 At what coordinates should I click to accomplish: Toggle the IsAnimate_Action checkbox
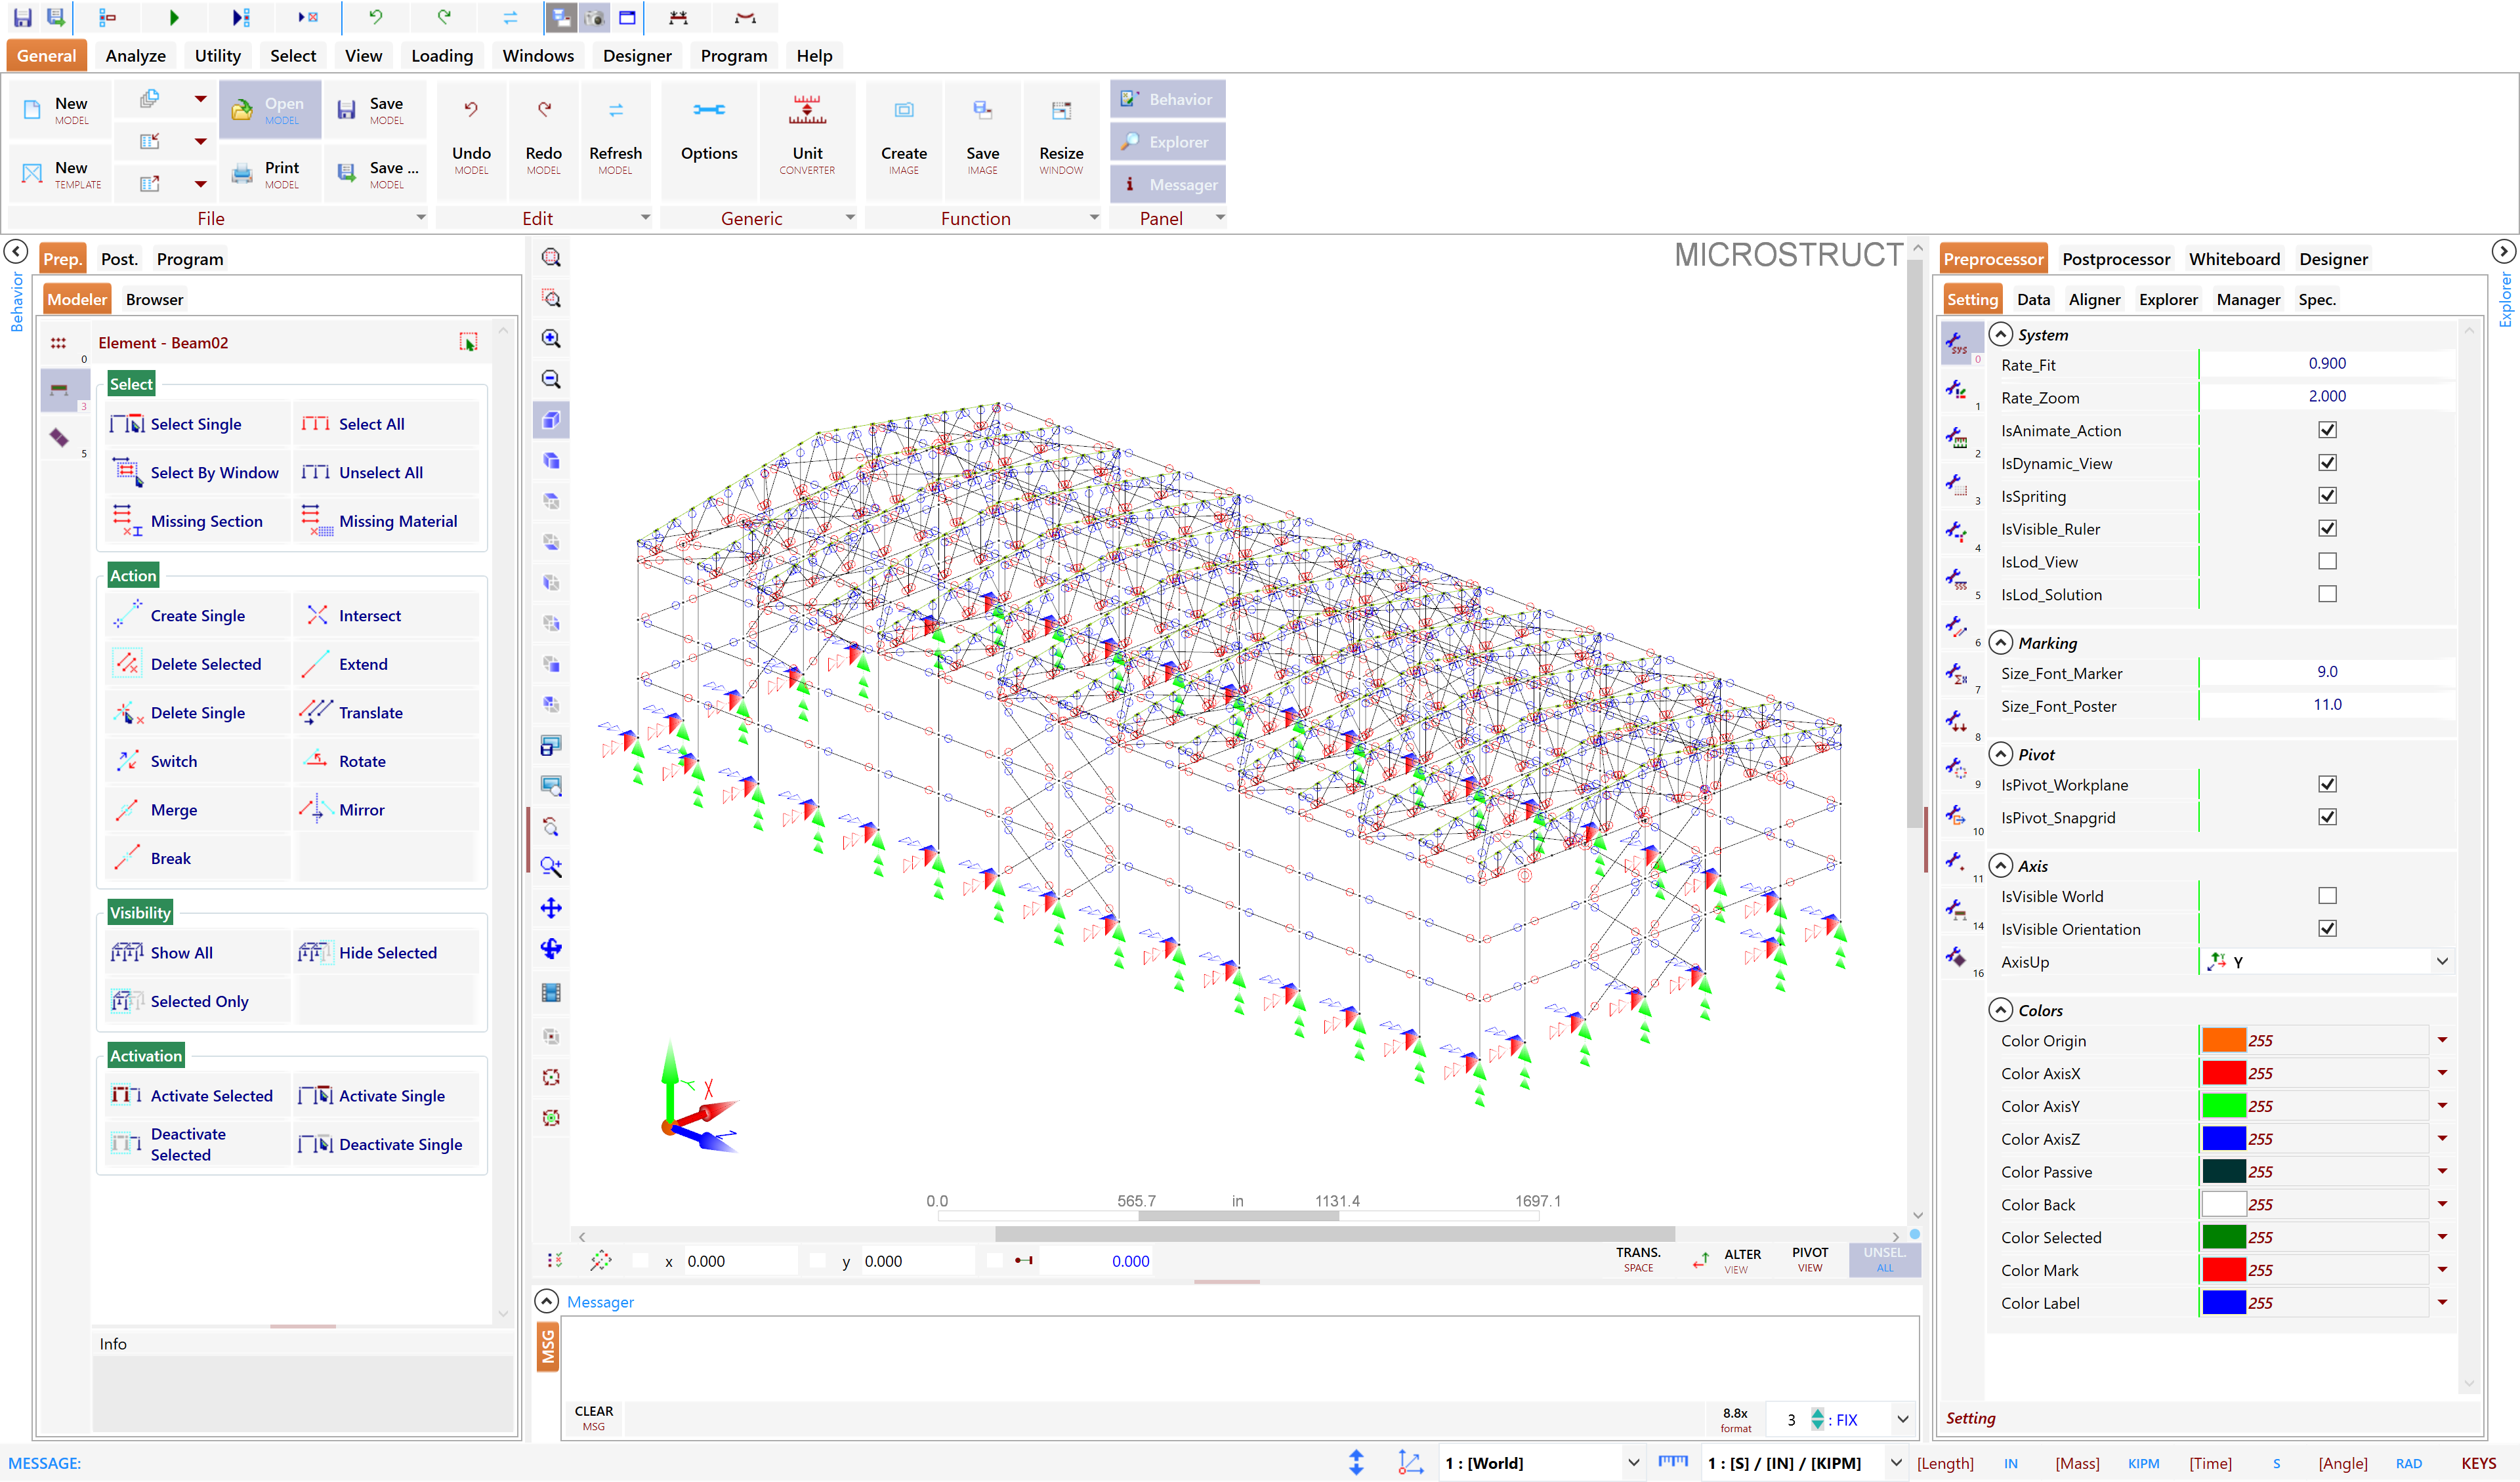(x=2327, y=430)
